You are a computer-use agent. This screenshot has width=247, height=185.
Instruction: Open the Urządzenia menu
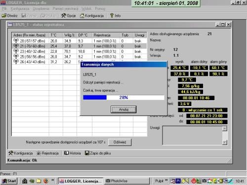point(41,8)
